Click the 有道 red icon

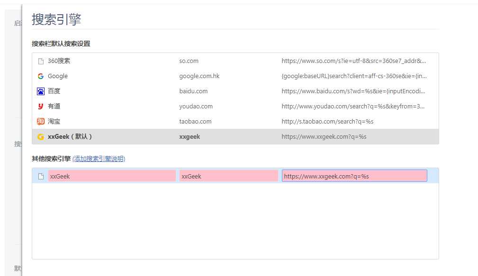coord(41,107)
